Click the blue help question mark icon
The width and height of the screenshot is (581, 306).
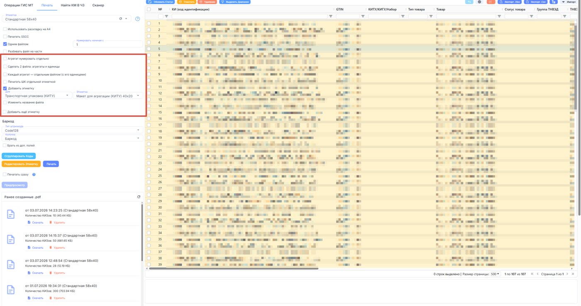[137, 19]
